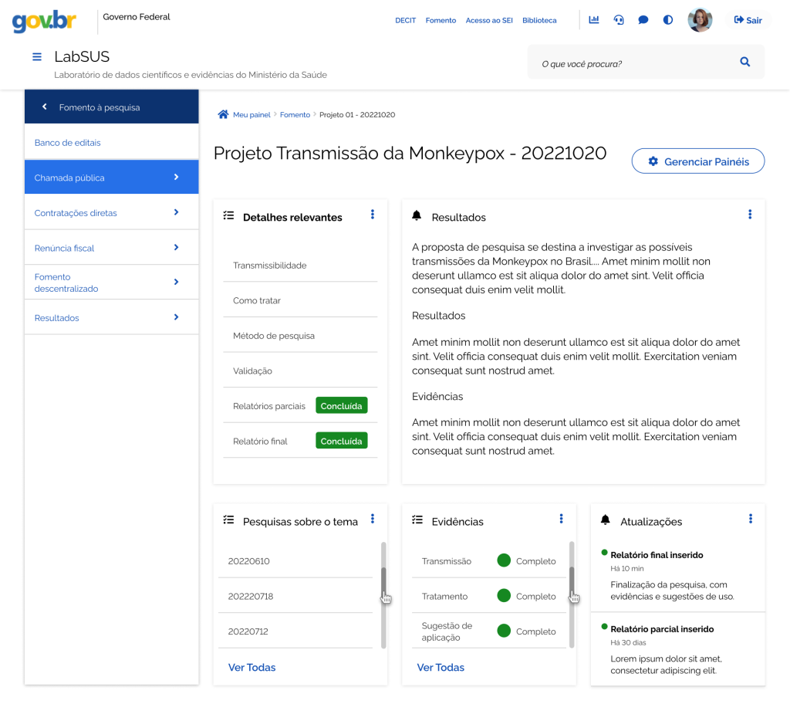Open Atualizações panel three-dot menu
790x721 pixels.
pos(750,519)
